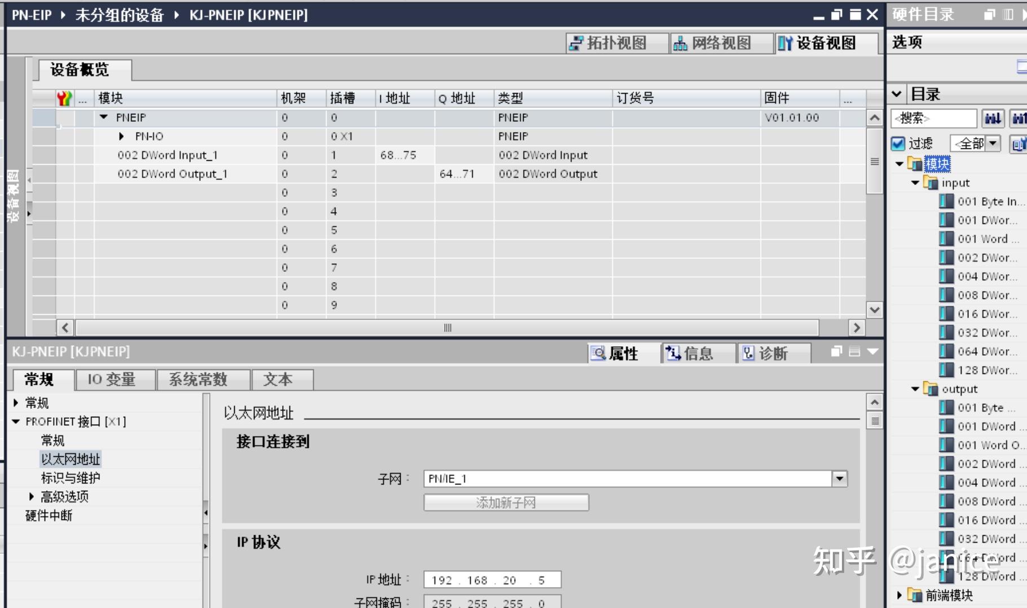The width and height of the screenshot is (1027, 608).
Task: Collapse the inspector window with the chevron icon
Action: point(872,351)
